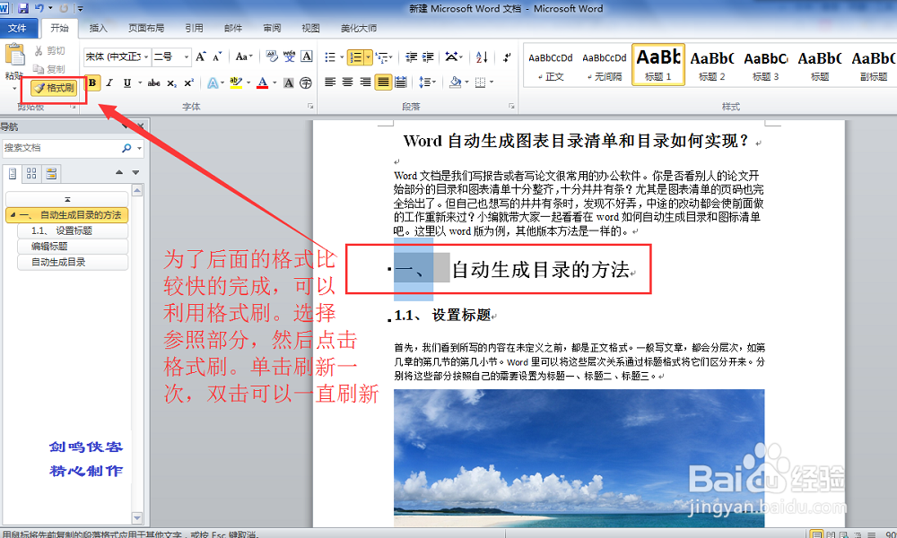This screenshot has width=897, height=538.
Task: Click the Distributed alignment icon
Action: tap(400, 82)
